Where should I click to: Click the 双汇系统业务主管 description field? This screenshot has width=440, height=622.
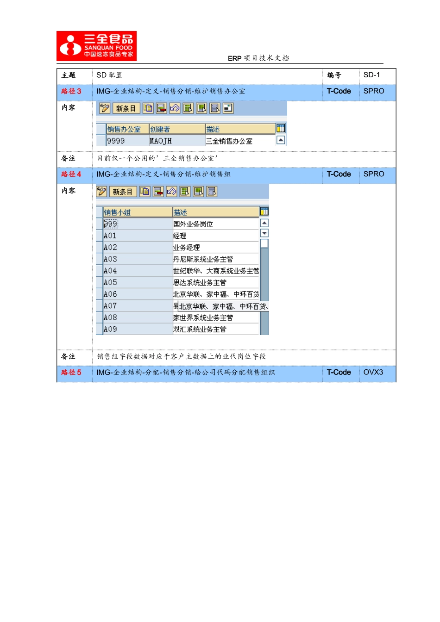pos(215,329)
